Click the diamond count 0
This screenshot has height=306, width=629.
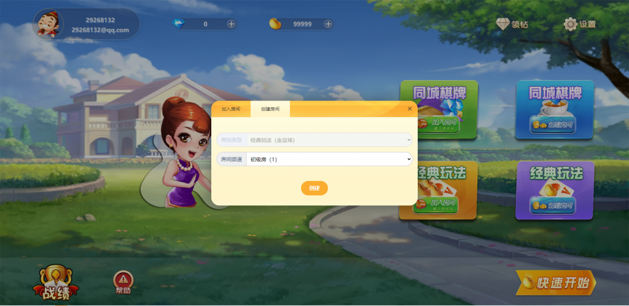coord(205,24)
